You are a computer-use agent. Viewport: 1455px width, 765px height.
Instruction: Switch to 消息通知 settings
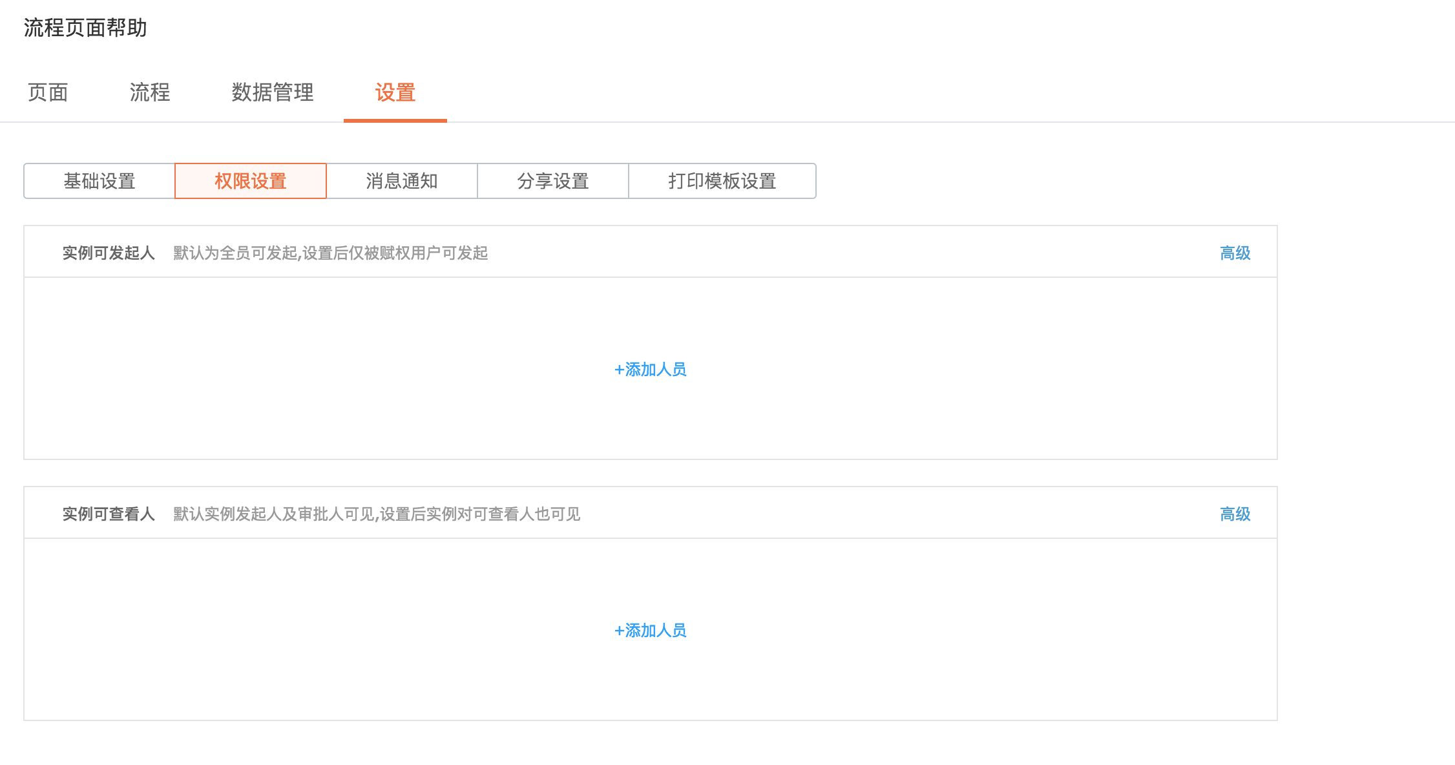coord(402,181)
